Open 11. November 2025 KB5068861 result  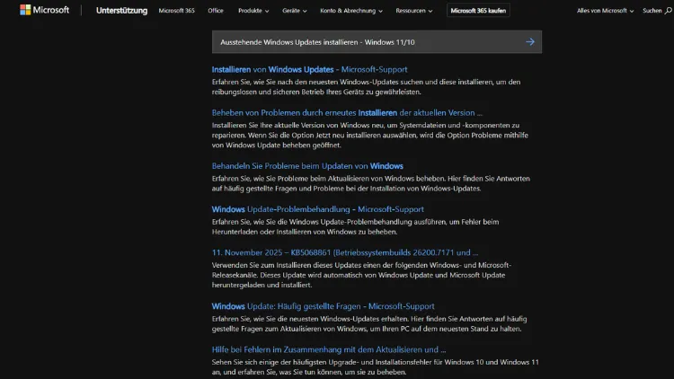pyautogui.click(x=345, y=252)
